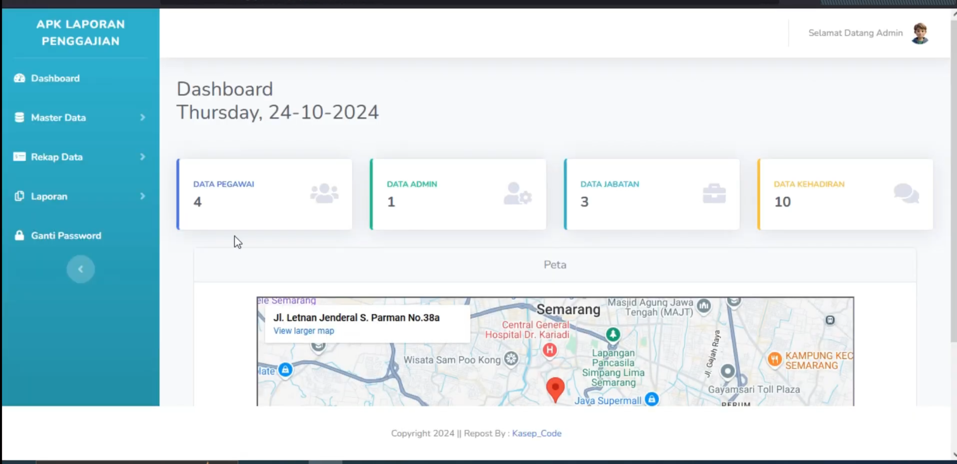The width and height of the screenshot is (957, 464).
Task: Click the Peta panel header
Action: (555, 265)
